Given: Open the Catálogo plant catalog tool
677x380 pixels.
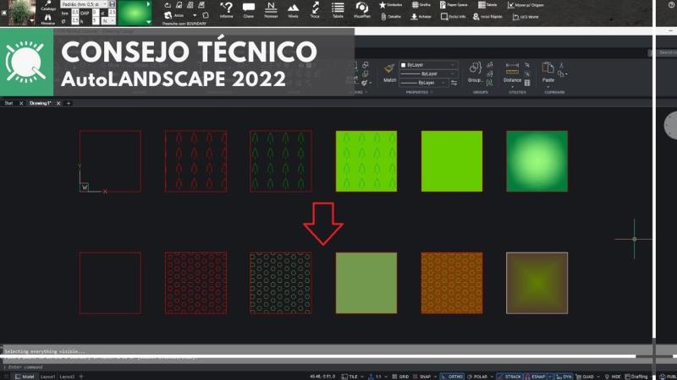Looking at the screenshot, I should [x=48, y=6].
